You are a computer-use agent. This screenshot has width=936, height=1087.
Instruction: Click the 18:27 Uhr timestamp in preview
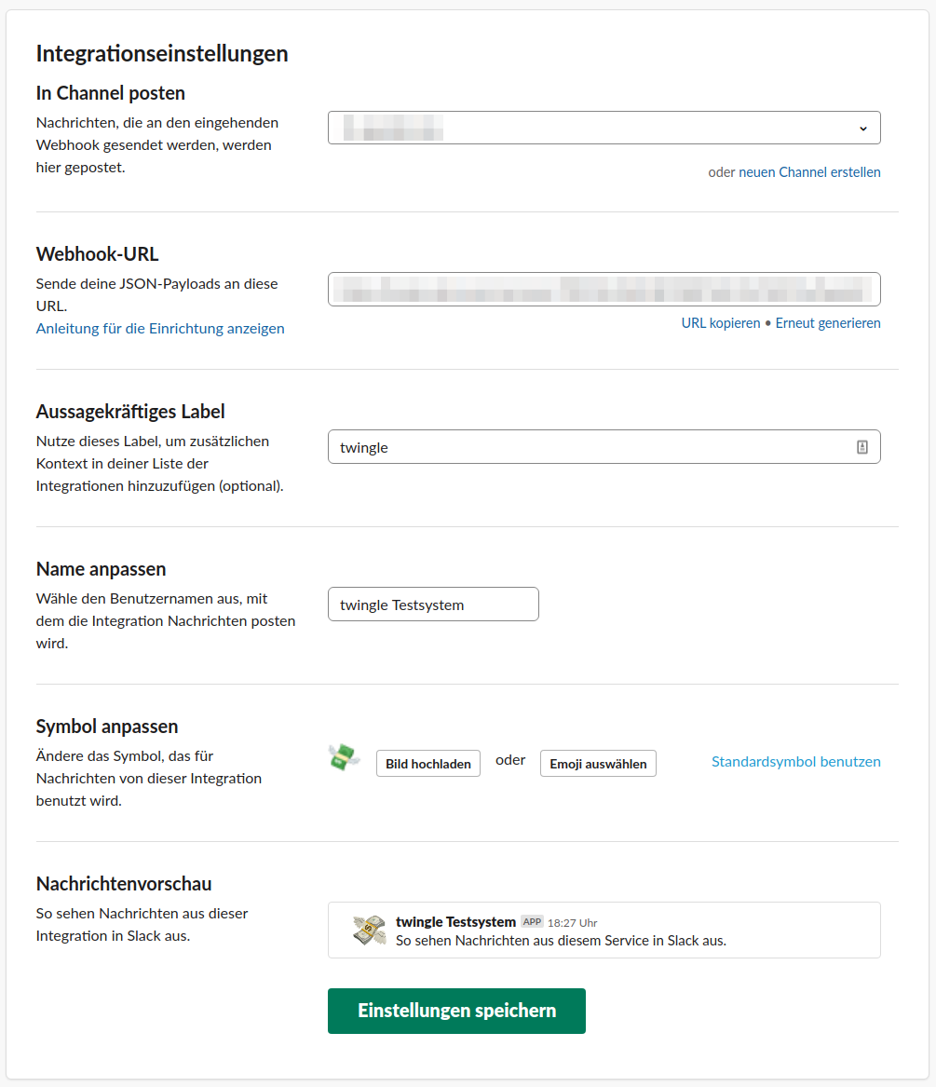[x=572, y=923]
